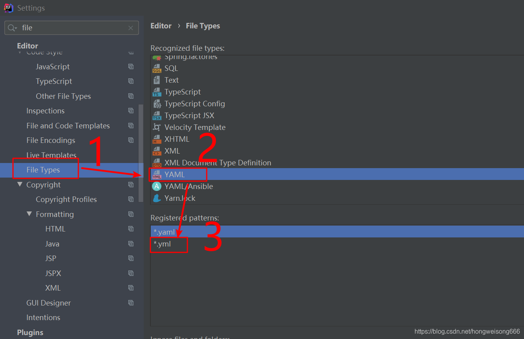Select SQL file type icon
524x339 pixels.
tap(157, 69)
